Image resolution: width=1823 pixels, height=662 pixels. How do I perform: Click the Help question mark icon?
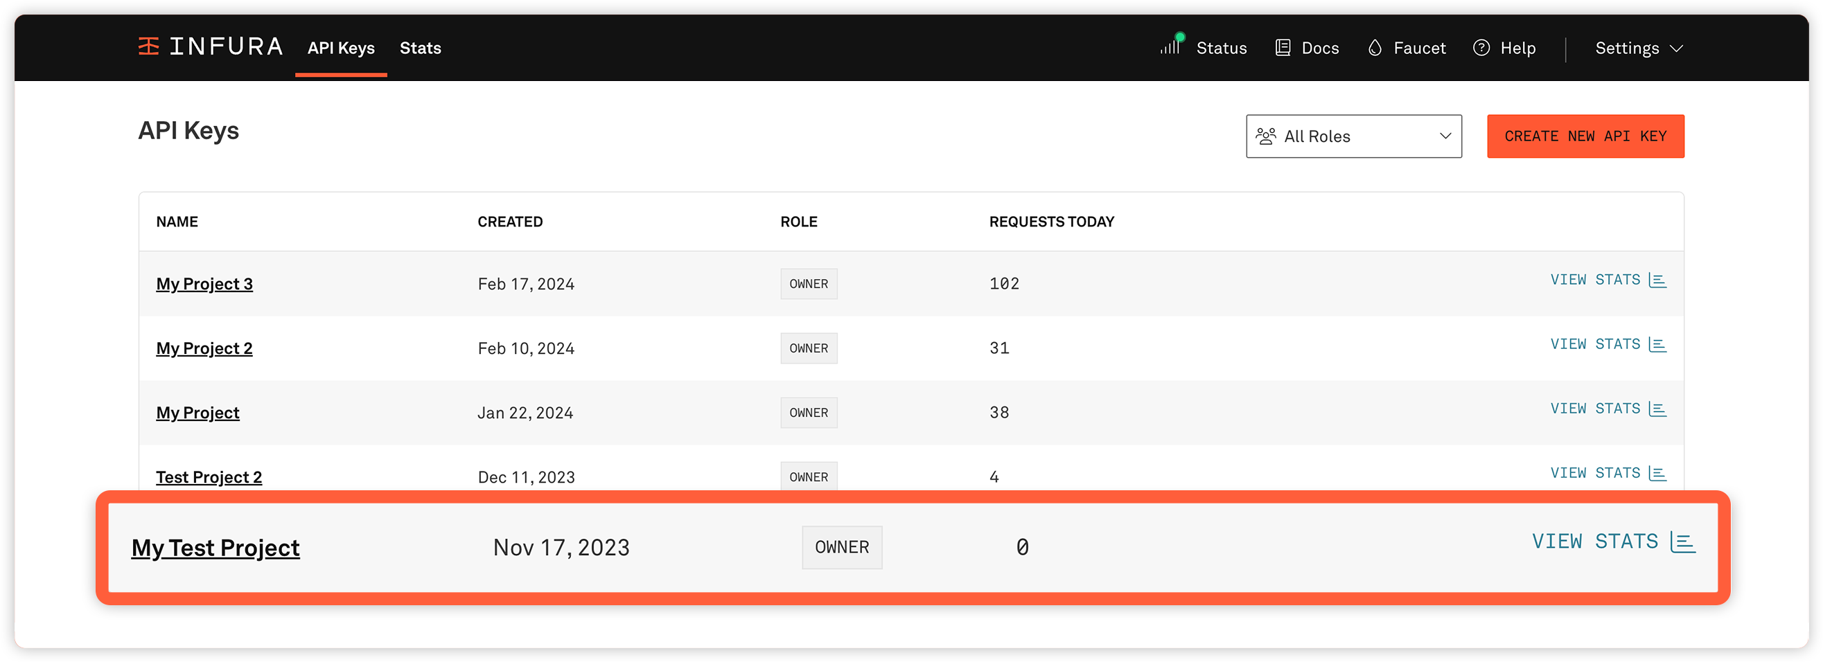1481,47
